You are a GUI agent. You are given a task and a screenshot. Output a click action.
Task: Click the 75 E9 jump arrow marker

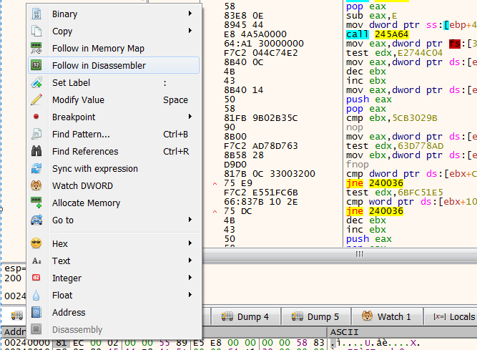coord(215,183)
